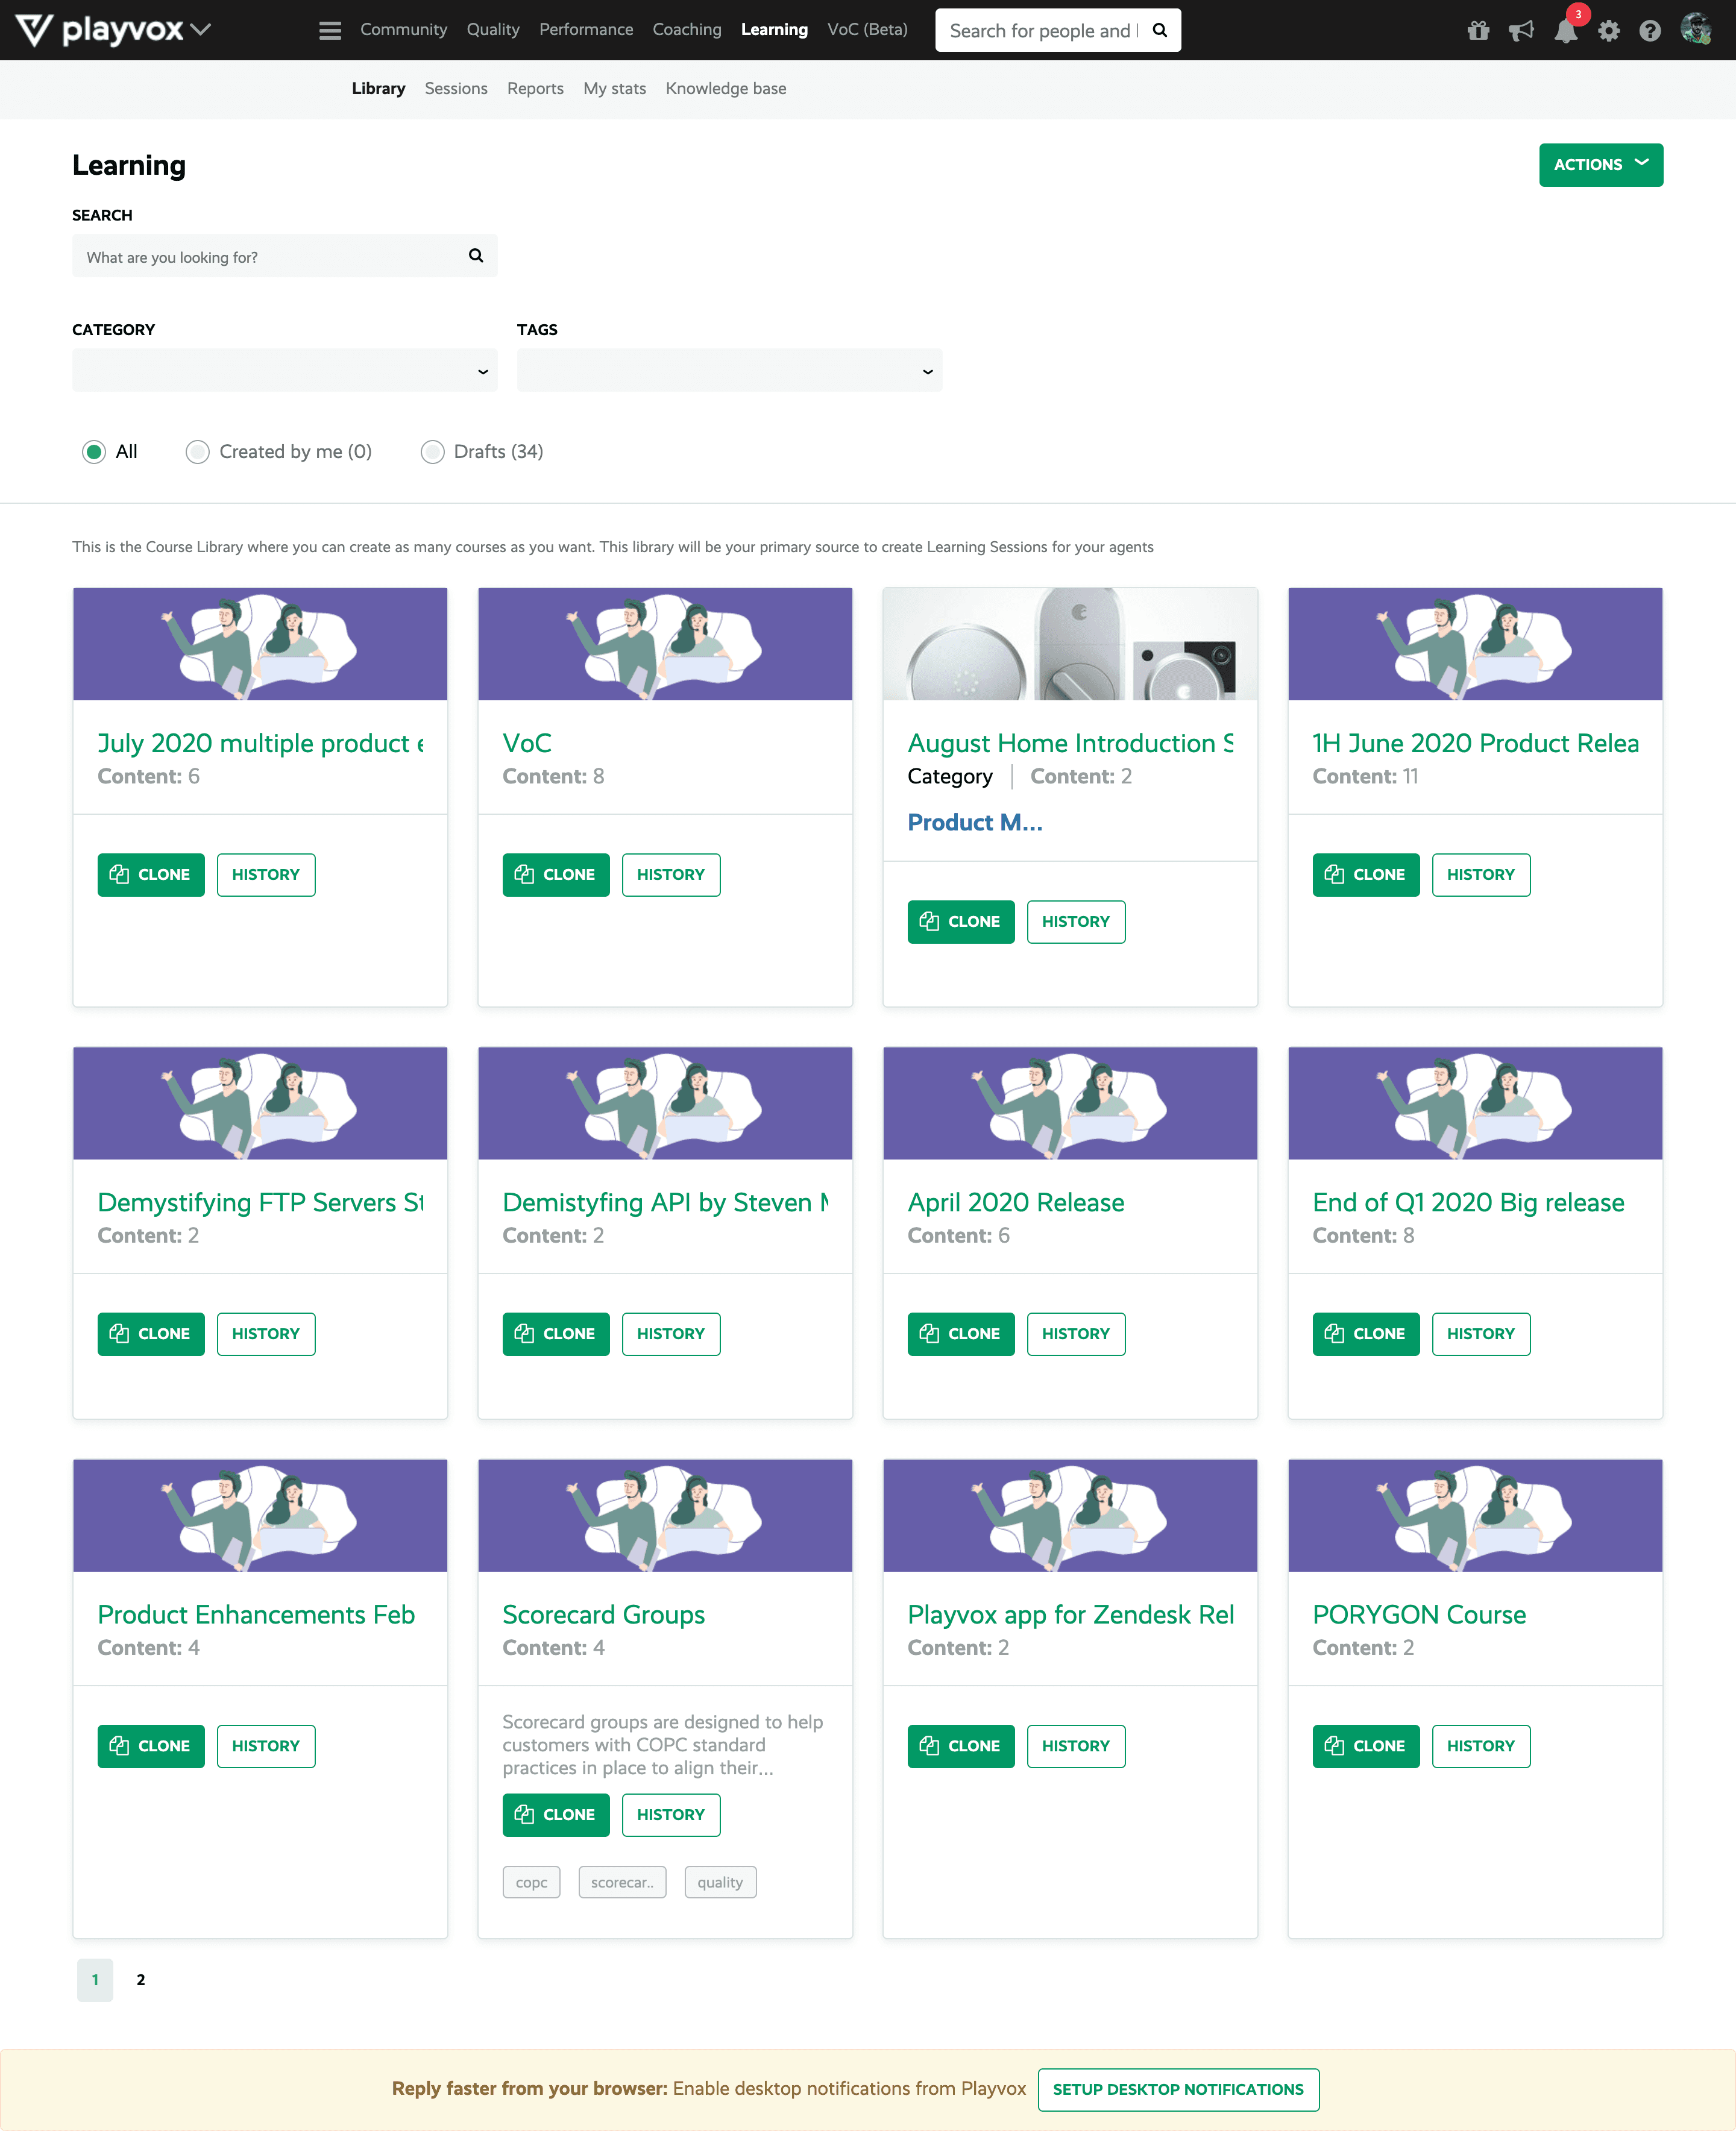Image resolution: width=1736 pixels, height=2131 pixels.
Task: Select the Created by me radio button
Action: pyautogui.click(x=198, y=452)
